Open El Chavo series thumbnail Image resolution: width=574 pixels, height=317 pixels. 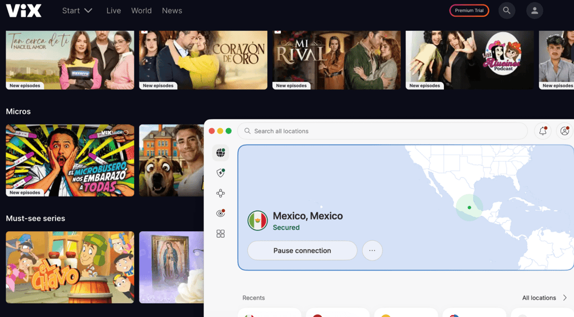pos(70,267)
